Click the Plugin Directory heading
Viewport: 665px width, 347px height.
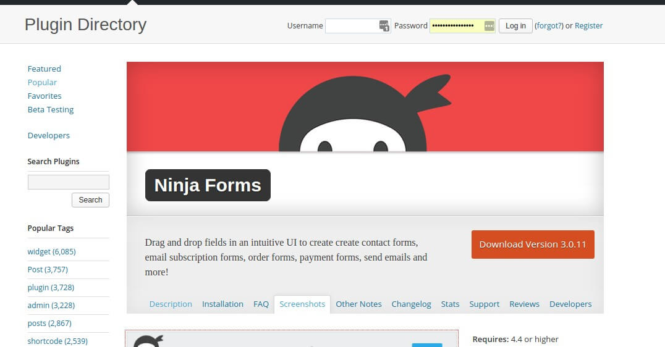(86, 25)
